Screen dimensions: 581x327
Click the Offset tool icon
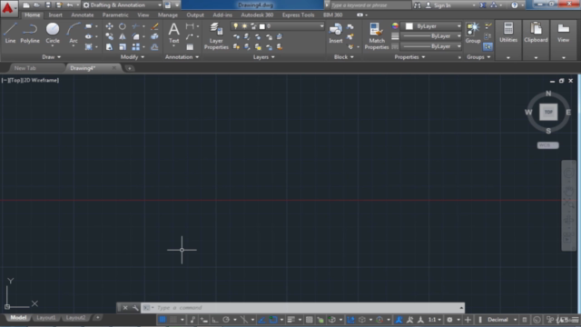tap(155, 46)
